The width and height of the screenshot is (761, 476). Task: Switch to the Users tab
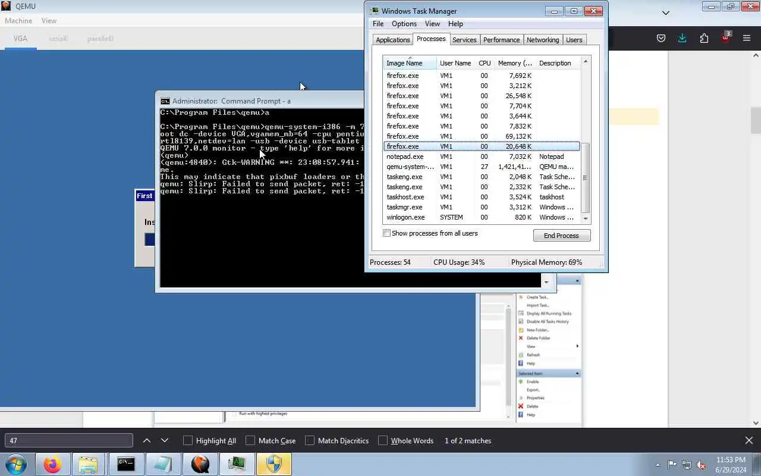[574, 40]
